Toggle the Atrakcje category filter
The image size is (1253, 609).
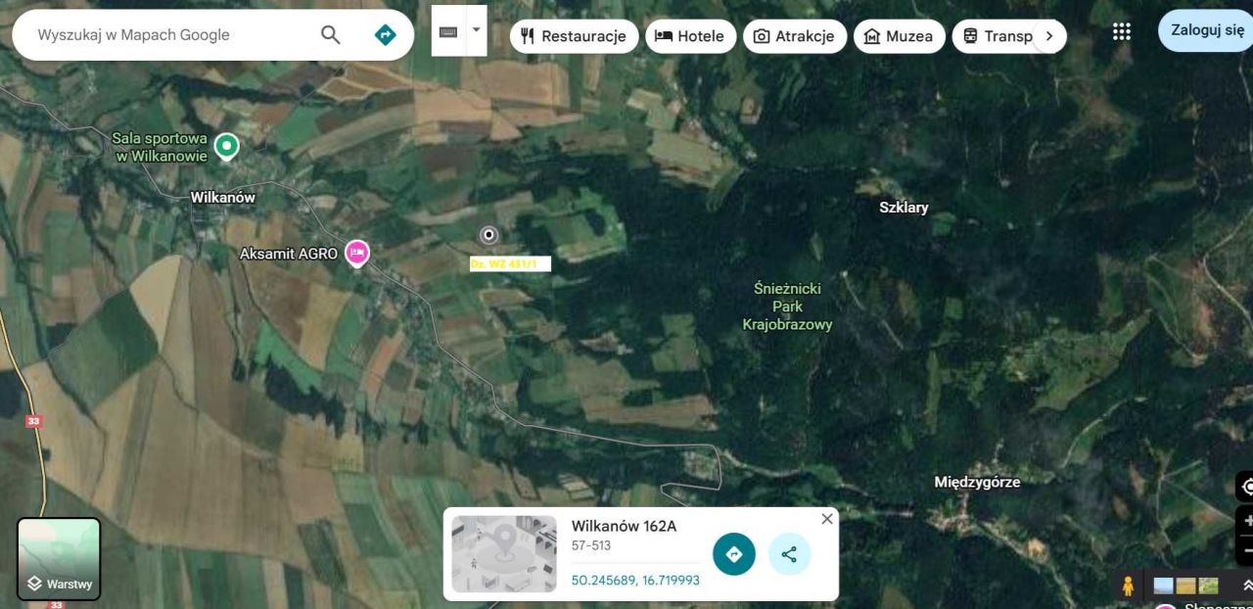(795, 35)
